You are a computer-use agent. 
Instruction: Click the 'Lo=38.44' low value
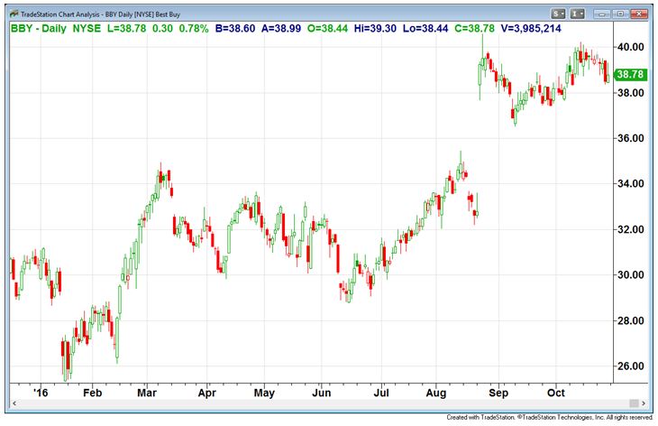click(425, 29)
